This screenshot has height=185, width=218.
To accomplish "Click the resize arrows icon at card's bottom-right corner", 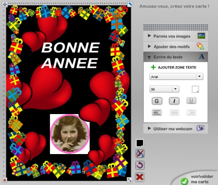I will click(x=129, y=180).
